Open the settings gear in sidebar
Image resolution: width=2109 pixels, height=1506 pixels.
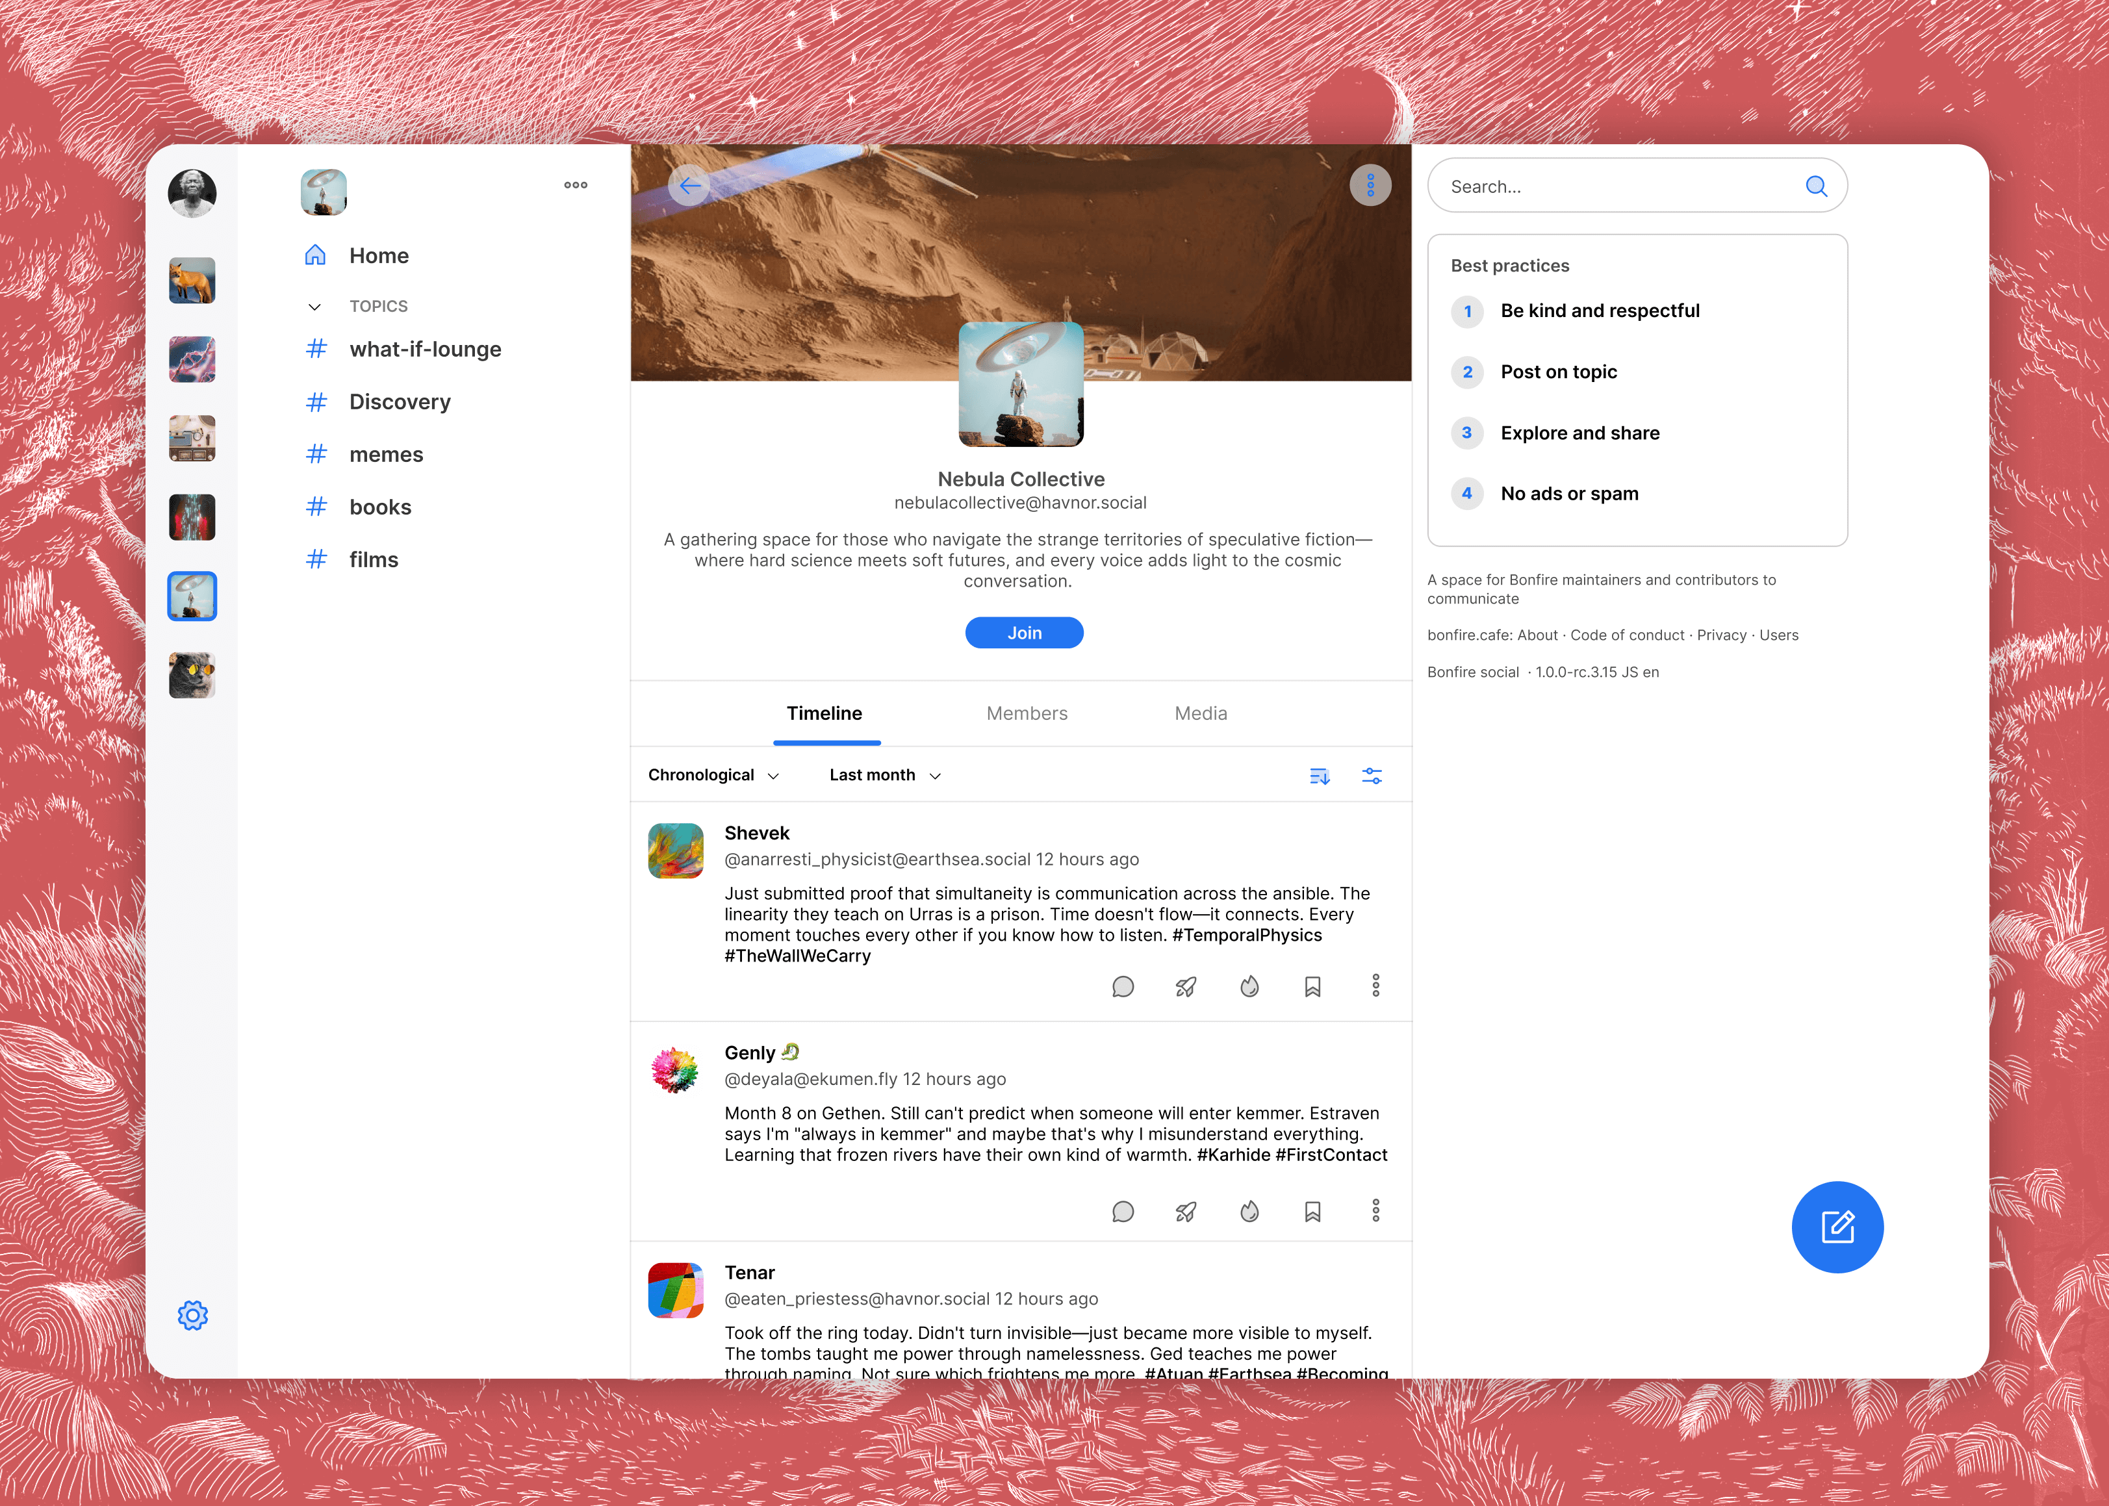tap(192, 1315)
